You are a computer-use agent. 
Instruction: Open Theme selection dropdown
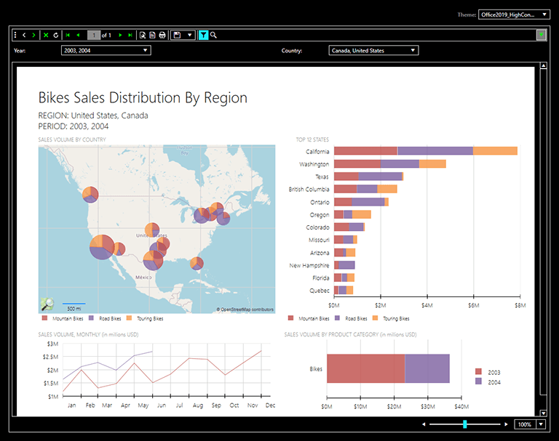pos(514,15)
